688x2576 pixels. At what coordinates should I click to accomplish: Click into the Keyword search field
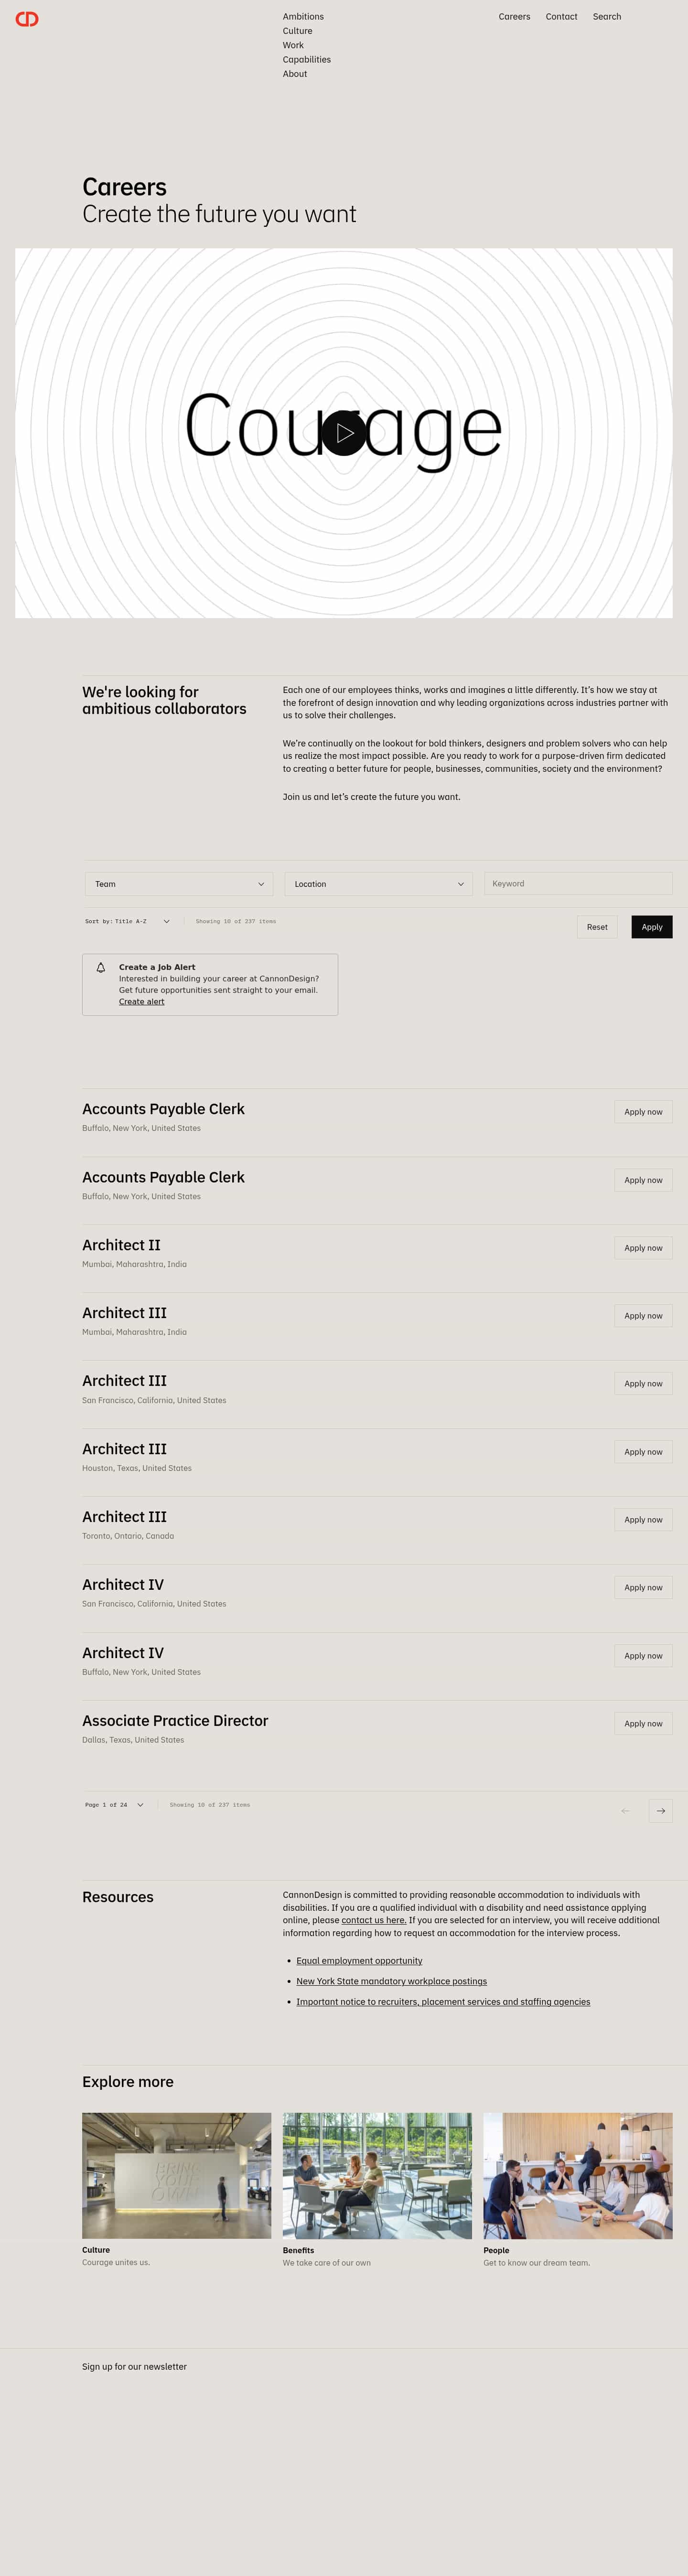click(578, 883)
